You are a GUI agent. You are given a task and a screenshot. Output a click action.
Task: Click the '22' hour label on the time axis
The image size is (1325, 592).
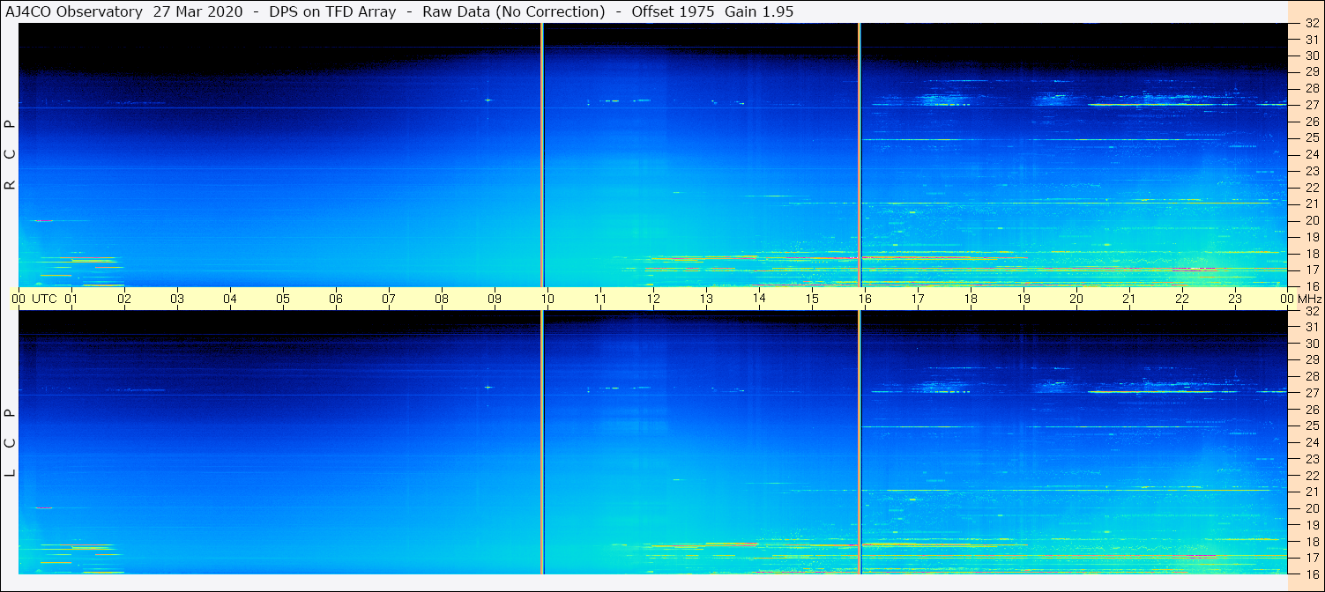coord(1182,299)
